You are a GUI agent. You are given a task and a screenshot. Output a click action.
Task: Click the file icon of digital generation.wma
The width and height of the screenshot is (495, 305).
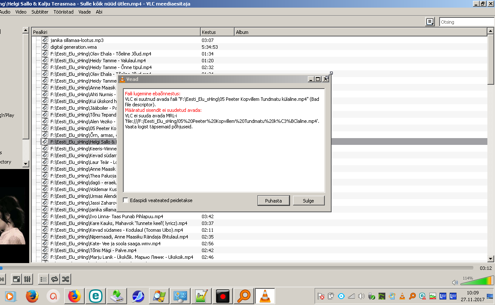coord(45,47)
